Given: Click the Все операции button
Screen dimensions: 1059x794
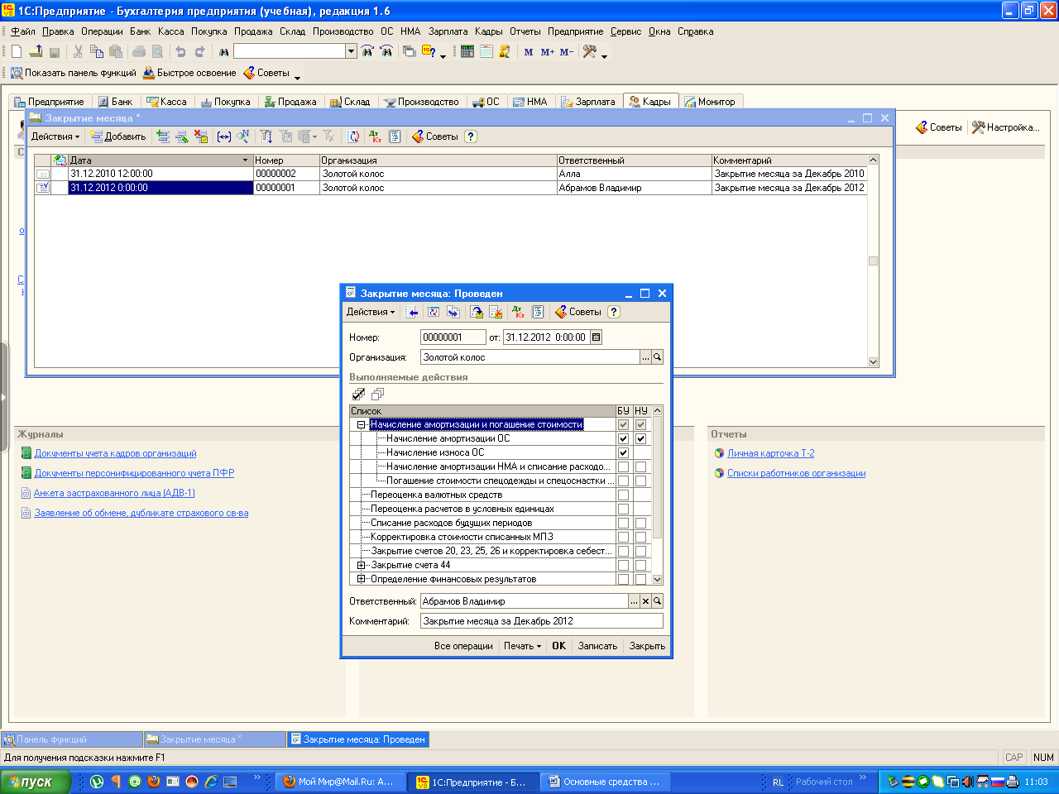Looking at the screenshot, I should (463, 646).
